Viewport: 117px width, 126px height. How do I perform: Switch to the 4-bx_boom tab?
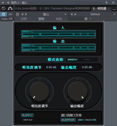pos(26,8)
